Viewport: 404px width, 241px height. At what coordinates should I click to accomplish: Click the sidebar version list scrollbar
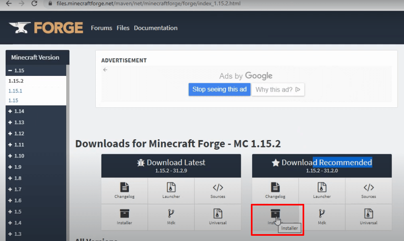pos(68,153)
